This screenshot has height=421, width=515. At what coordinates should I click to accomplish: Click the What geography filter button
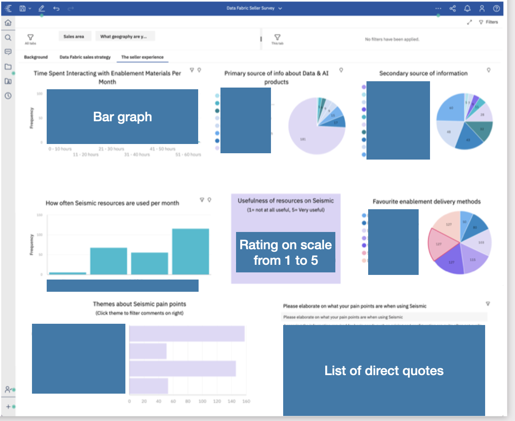point(125,37)
